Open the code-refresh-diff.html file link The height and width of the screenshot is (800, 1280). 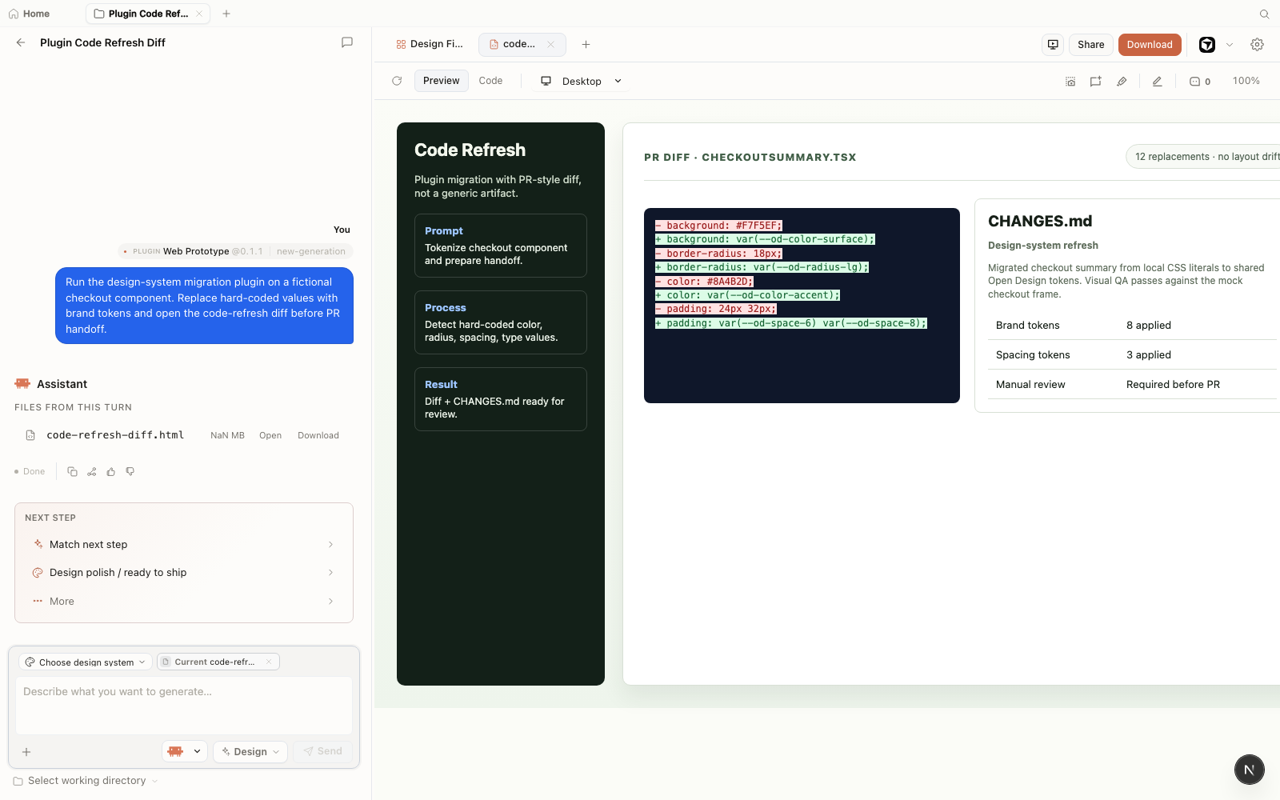[x=270, y=436]
